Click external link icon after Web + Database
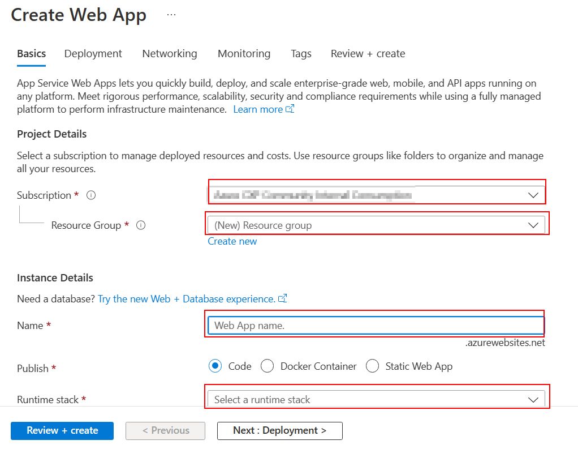 click(x=283, y=298)
